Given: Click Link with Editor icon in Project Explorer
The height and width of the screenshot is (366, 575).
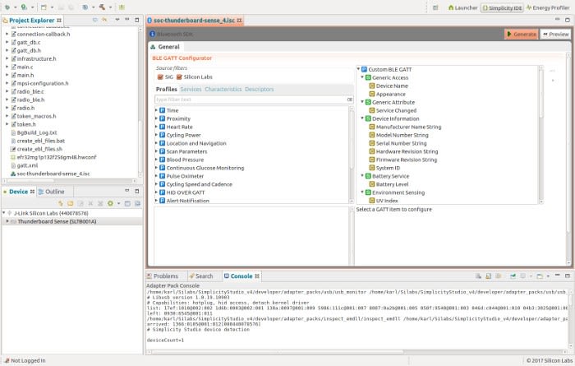Looking at the screenshot, I should (x=104, y=20).
